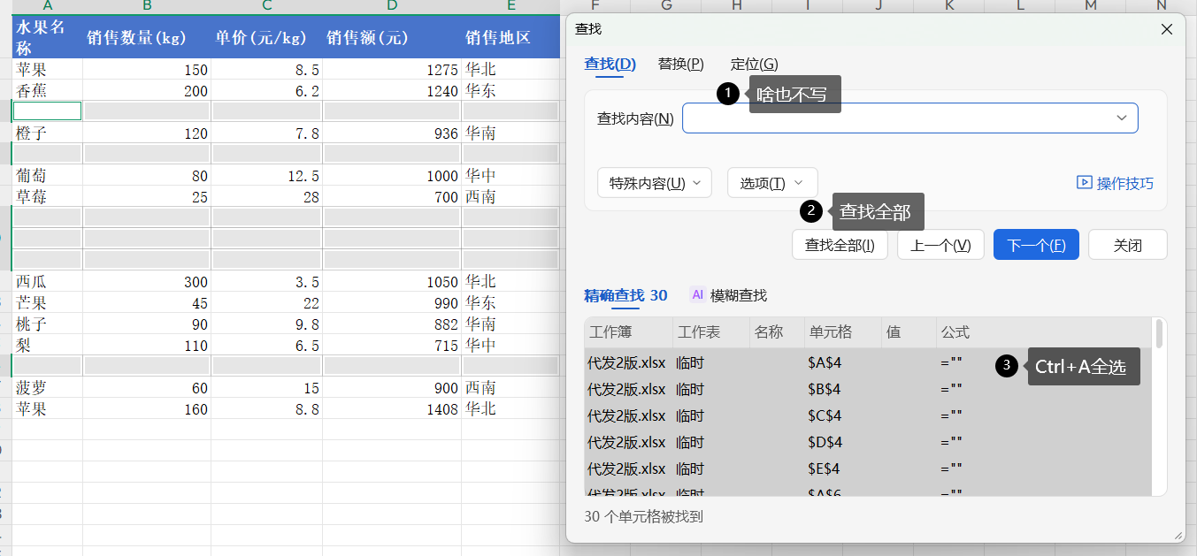This screenshot has height=556, width=1197.
Task: Click the 操作技巧 play icon link
Action: point(1115,183)
